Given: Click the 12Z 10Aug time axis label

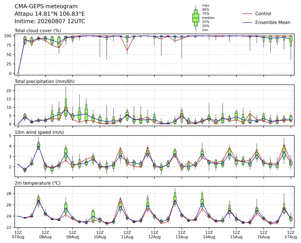Looking at the screenshot, I should 100,235.
